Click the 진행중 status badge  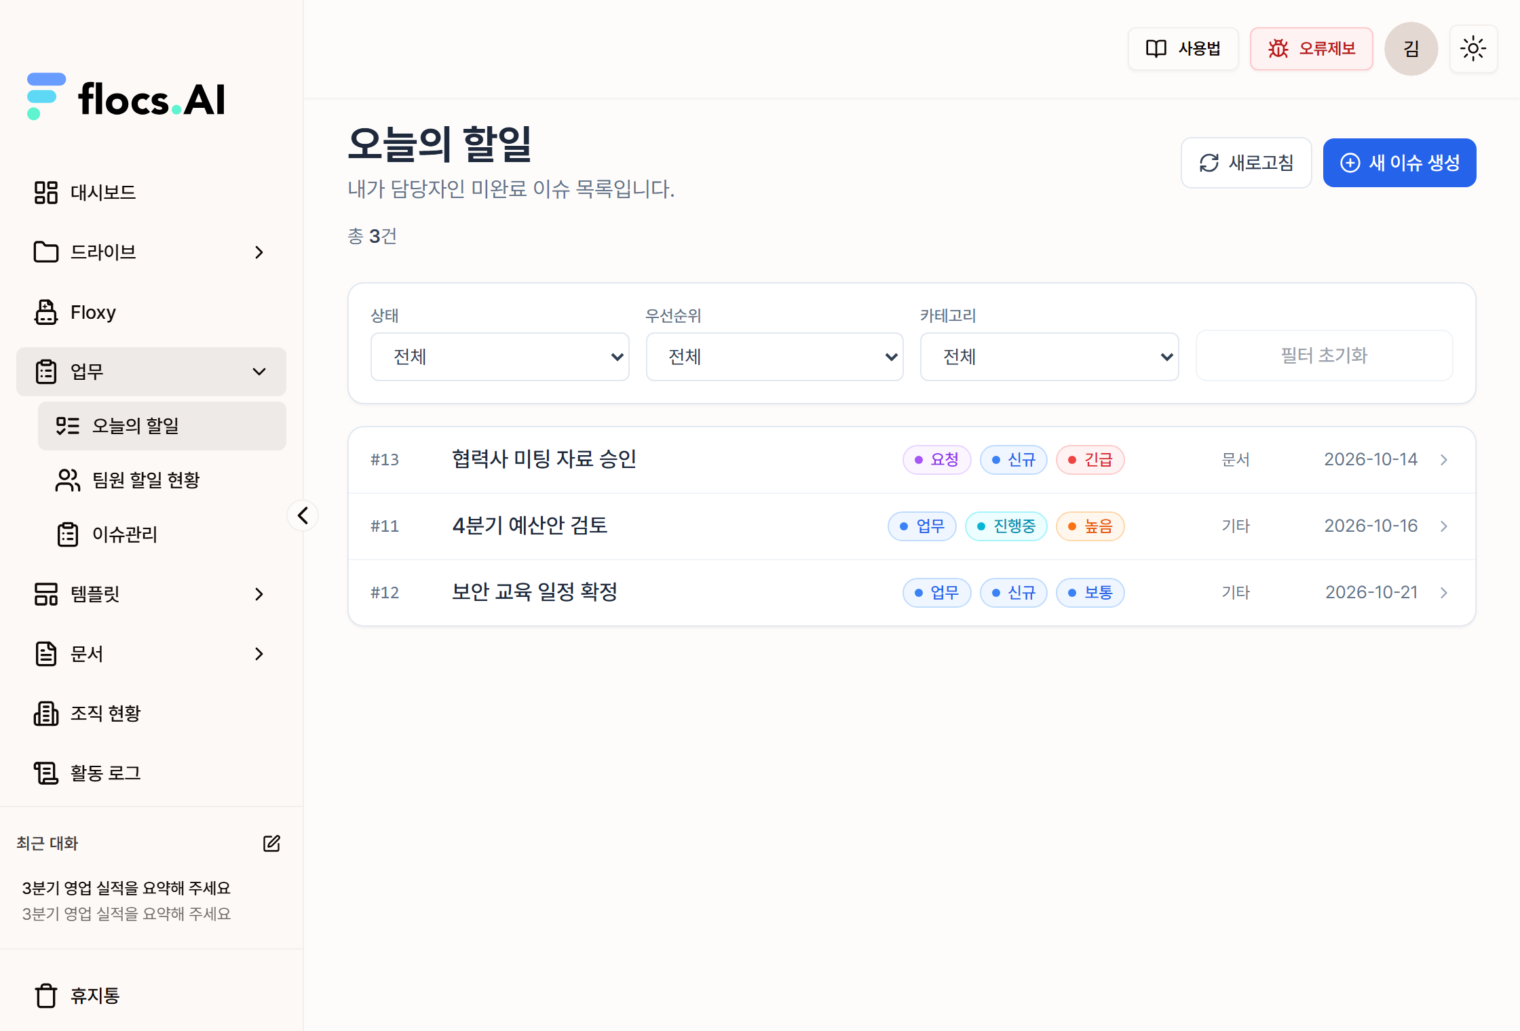(x=1006, y=526)
